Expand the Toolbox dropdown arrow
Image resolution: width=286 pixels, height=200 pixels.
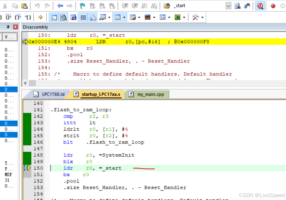[202, 18]
